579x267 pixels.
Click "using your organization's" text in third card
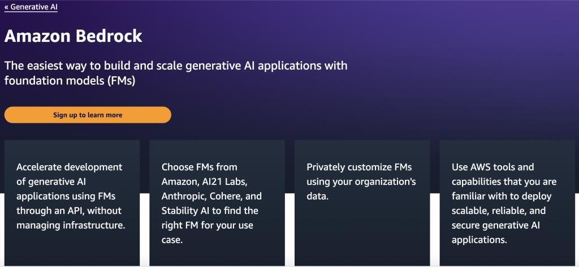[361, 182]
